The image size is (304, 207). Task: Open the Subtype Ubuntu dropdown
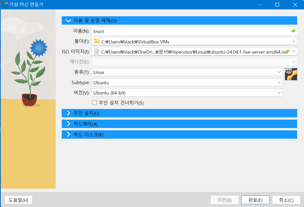click(279, 83)
